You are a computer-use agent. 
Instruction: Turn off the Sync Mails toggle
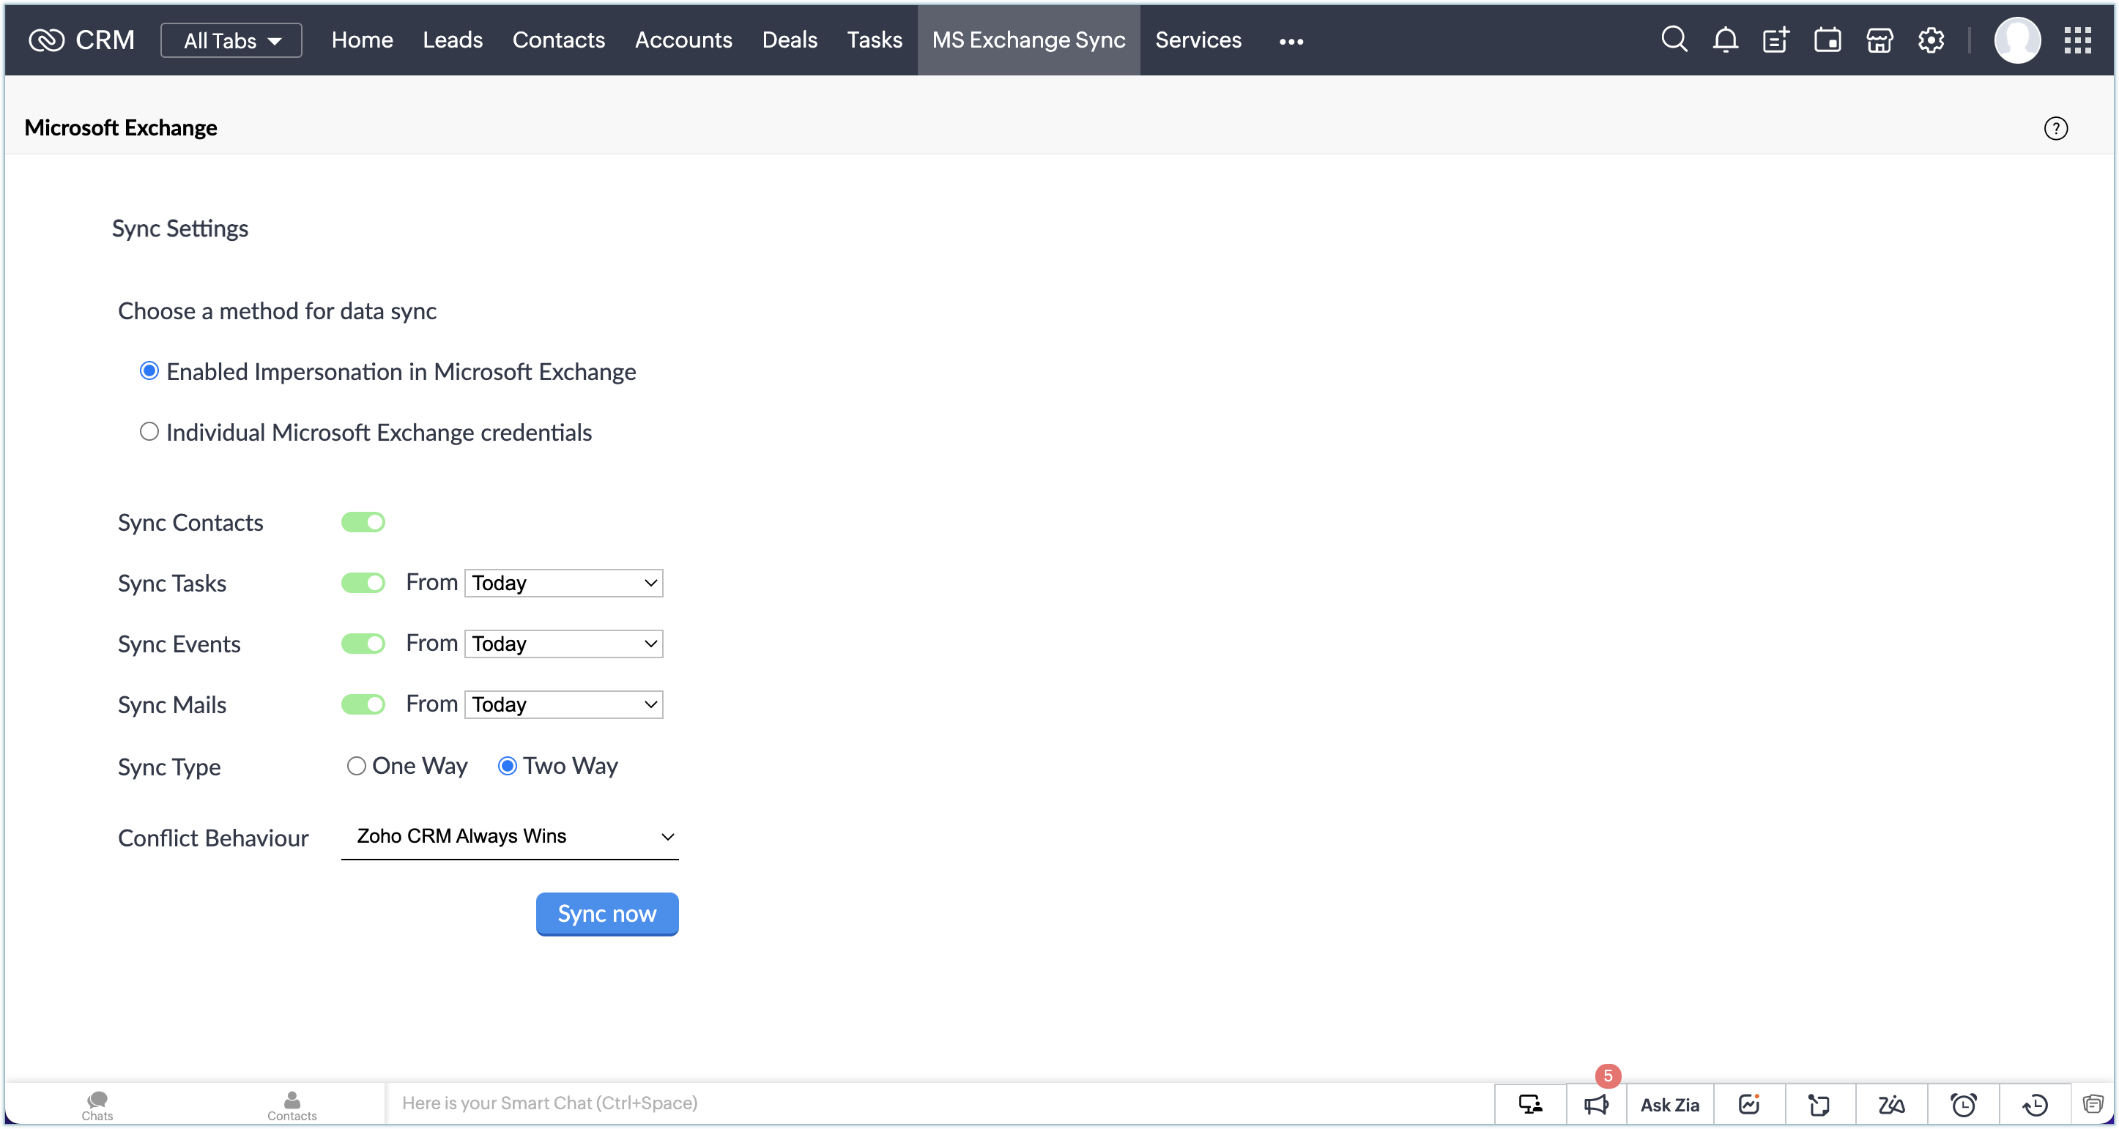coord(363,704)
